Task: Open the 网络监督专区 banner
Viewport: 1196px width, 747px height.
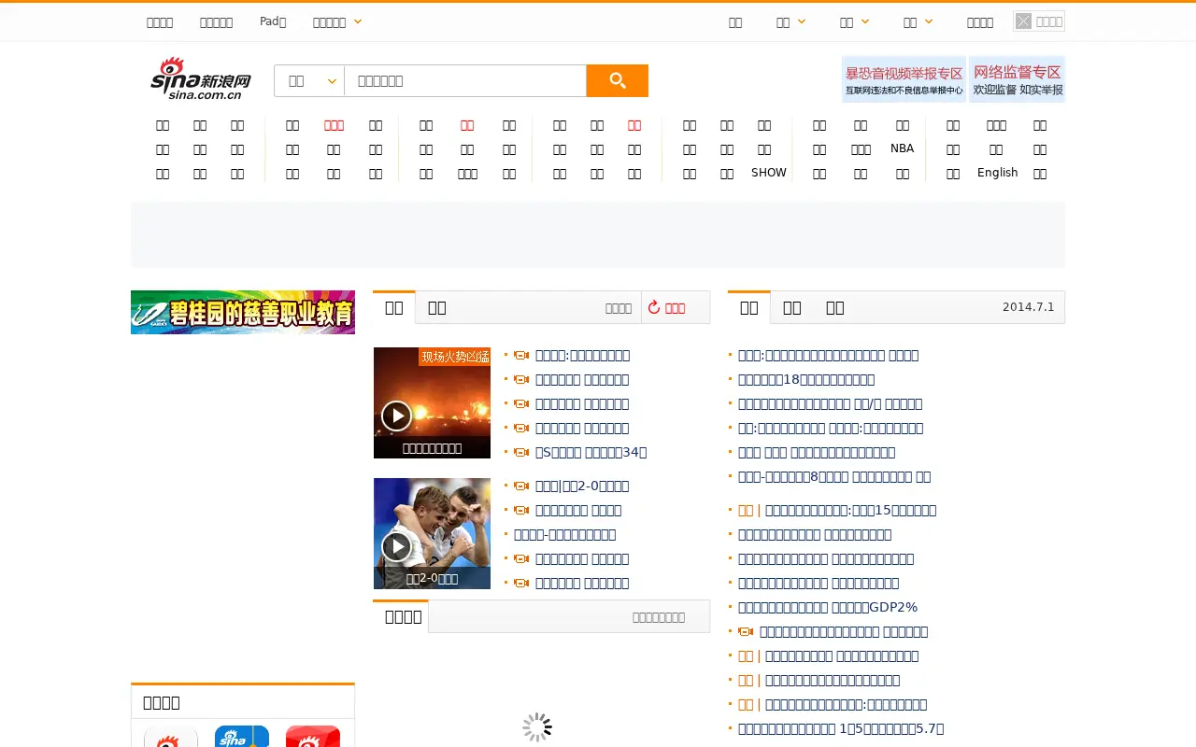Action: pos(1018,79)
